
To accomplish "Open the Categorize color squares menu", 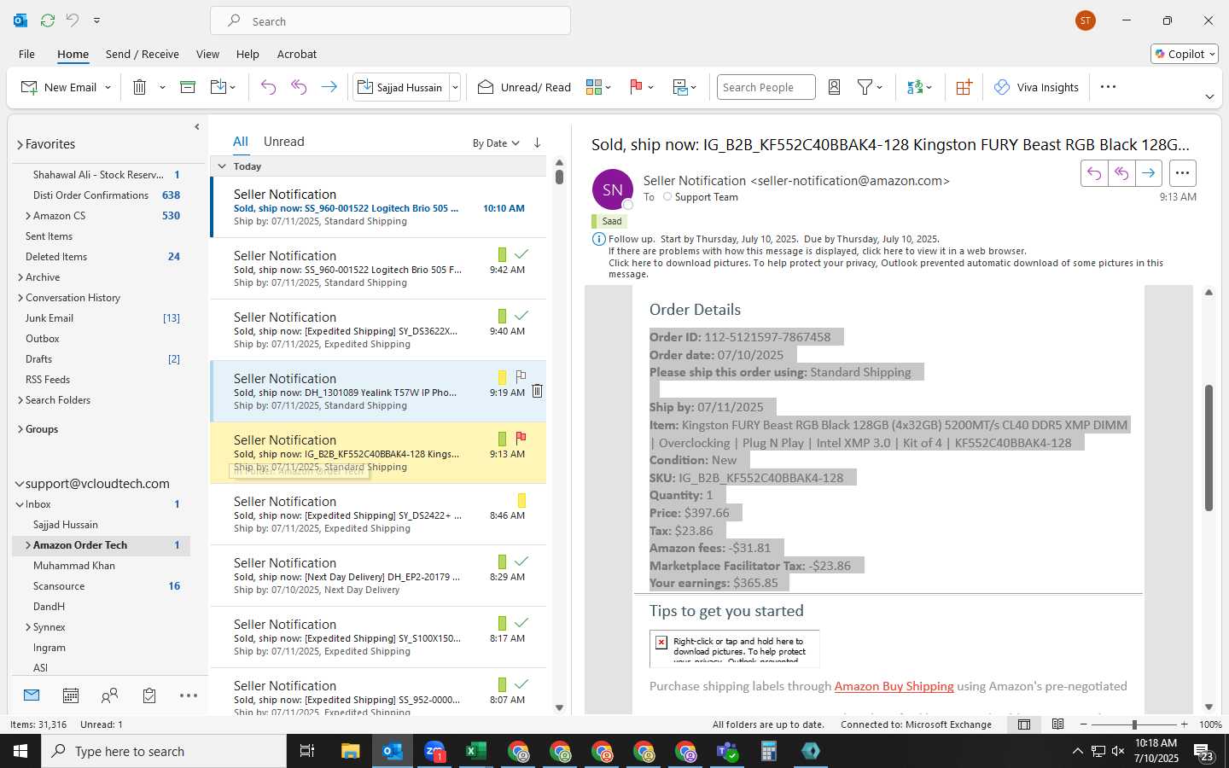I will pyautogui.click(x=598, y=87).
